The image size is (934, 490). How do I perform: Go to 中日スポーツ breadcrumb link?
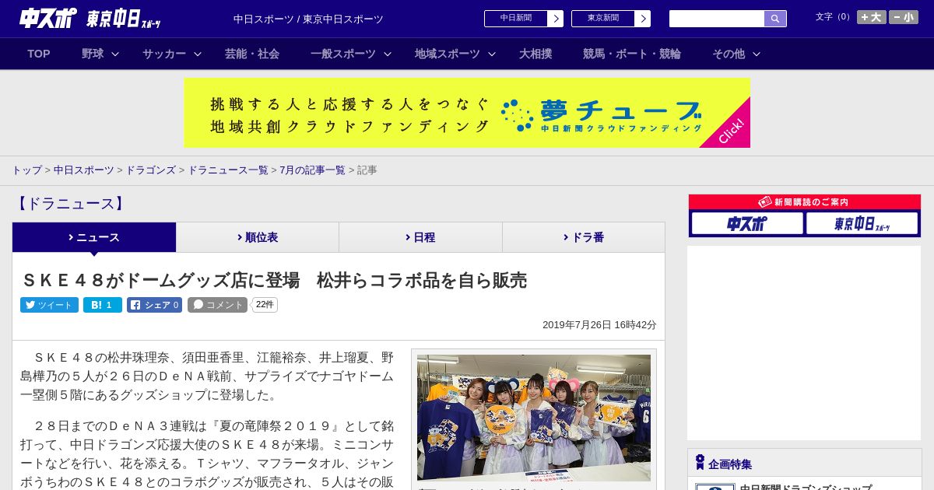(84, 170)
